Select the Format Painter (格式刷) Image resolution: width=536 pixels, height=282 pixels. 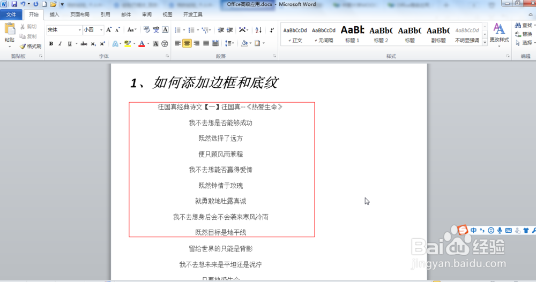point(31,46)
